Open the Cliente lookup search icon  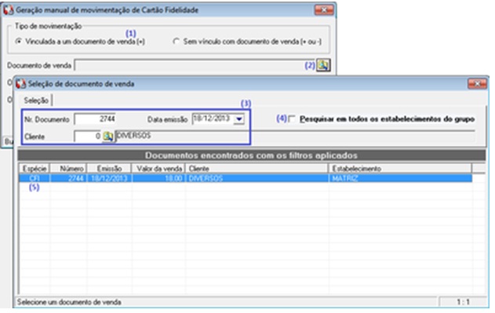point(108,136)
